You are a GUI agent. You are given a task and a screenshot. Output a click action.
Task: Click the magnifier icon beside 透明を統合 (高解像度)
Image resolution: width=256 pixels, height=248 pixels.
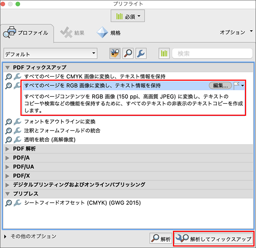tap(9, 140)
